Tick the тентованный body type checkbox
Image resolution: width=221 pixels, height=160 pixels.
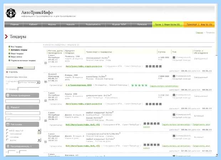(x=7, y=133)
